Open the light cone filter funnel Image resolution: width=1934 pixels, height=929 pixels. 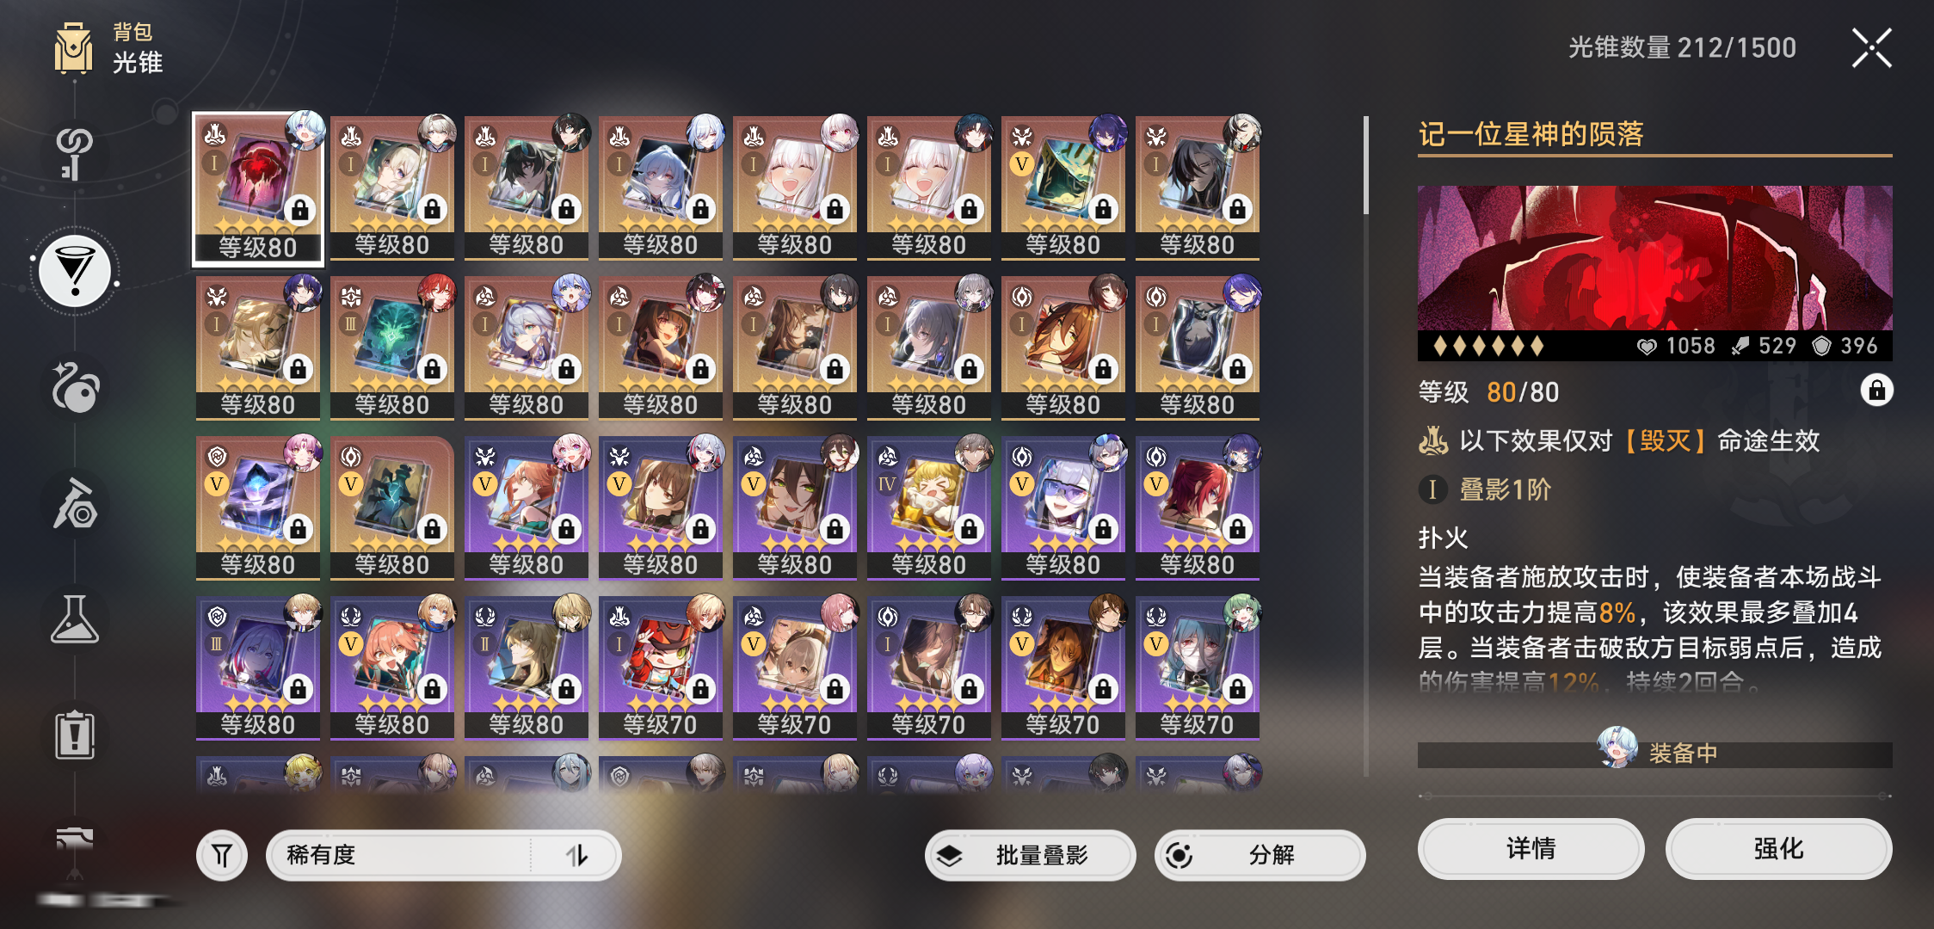click(x=222, y=855)
